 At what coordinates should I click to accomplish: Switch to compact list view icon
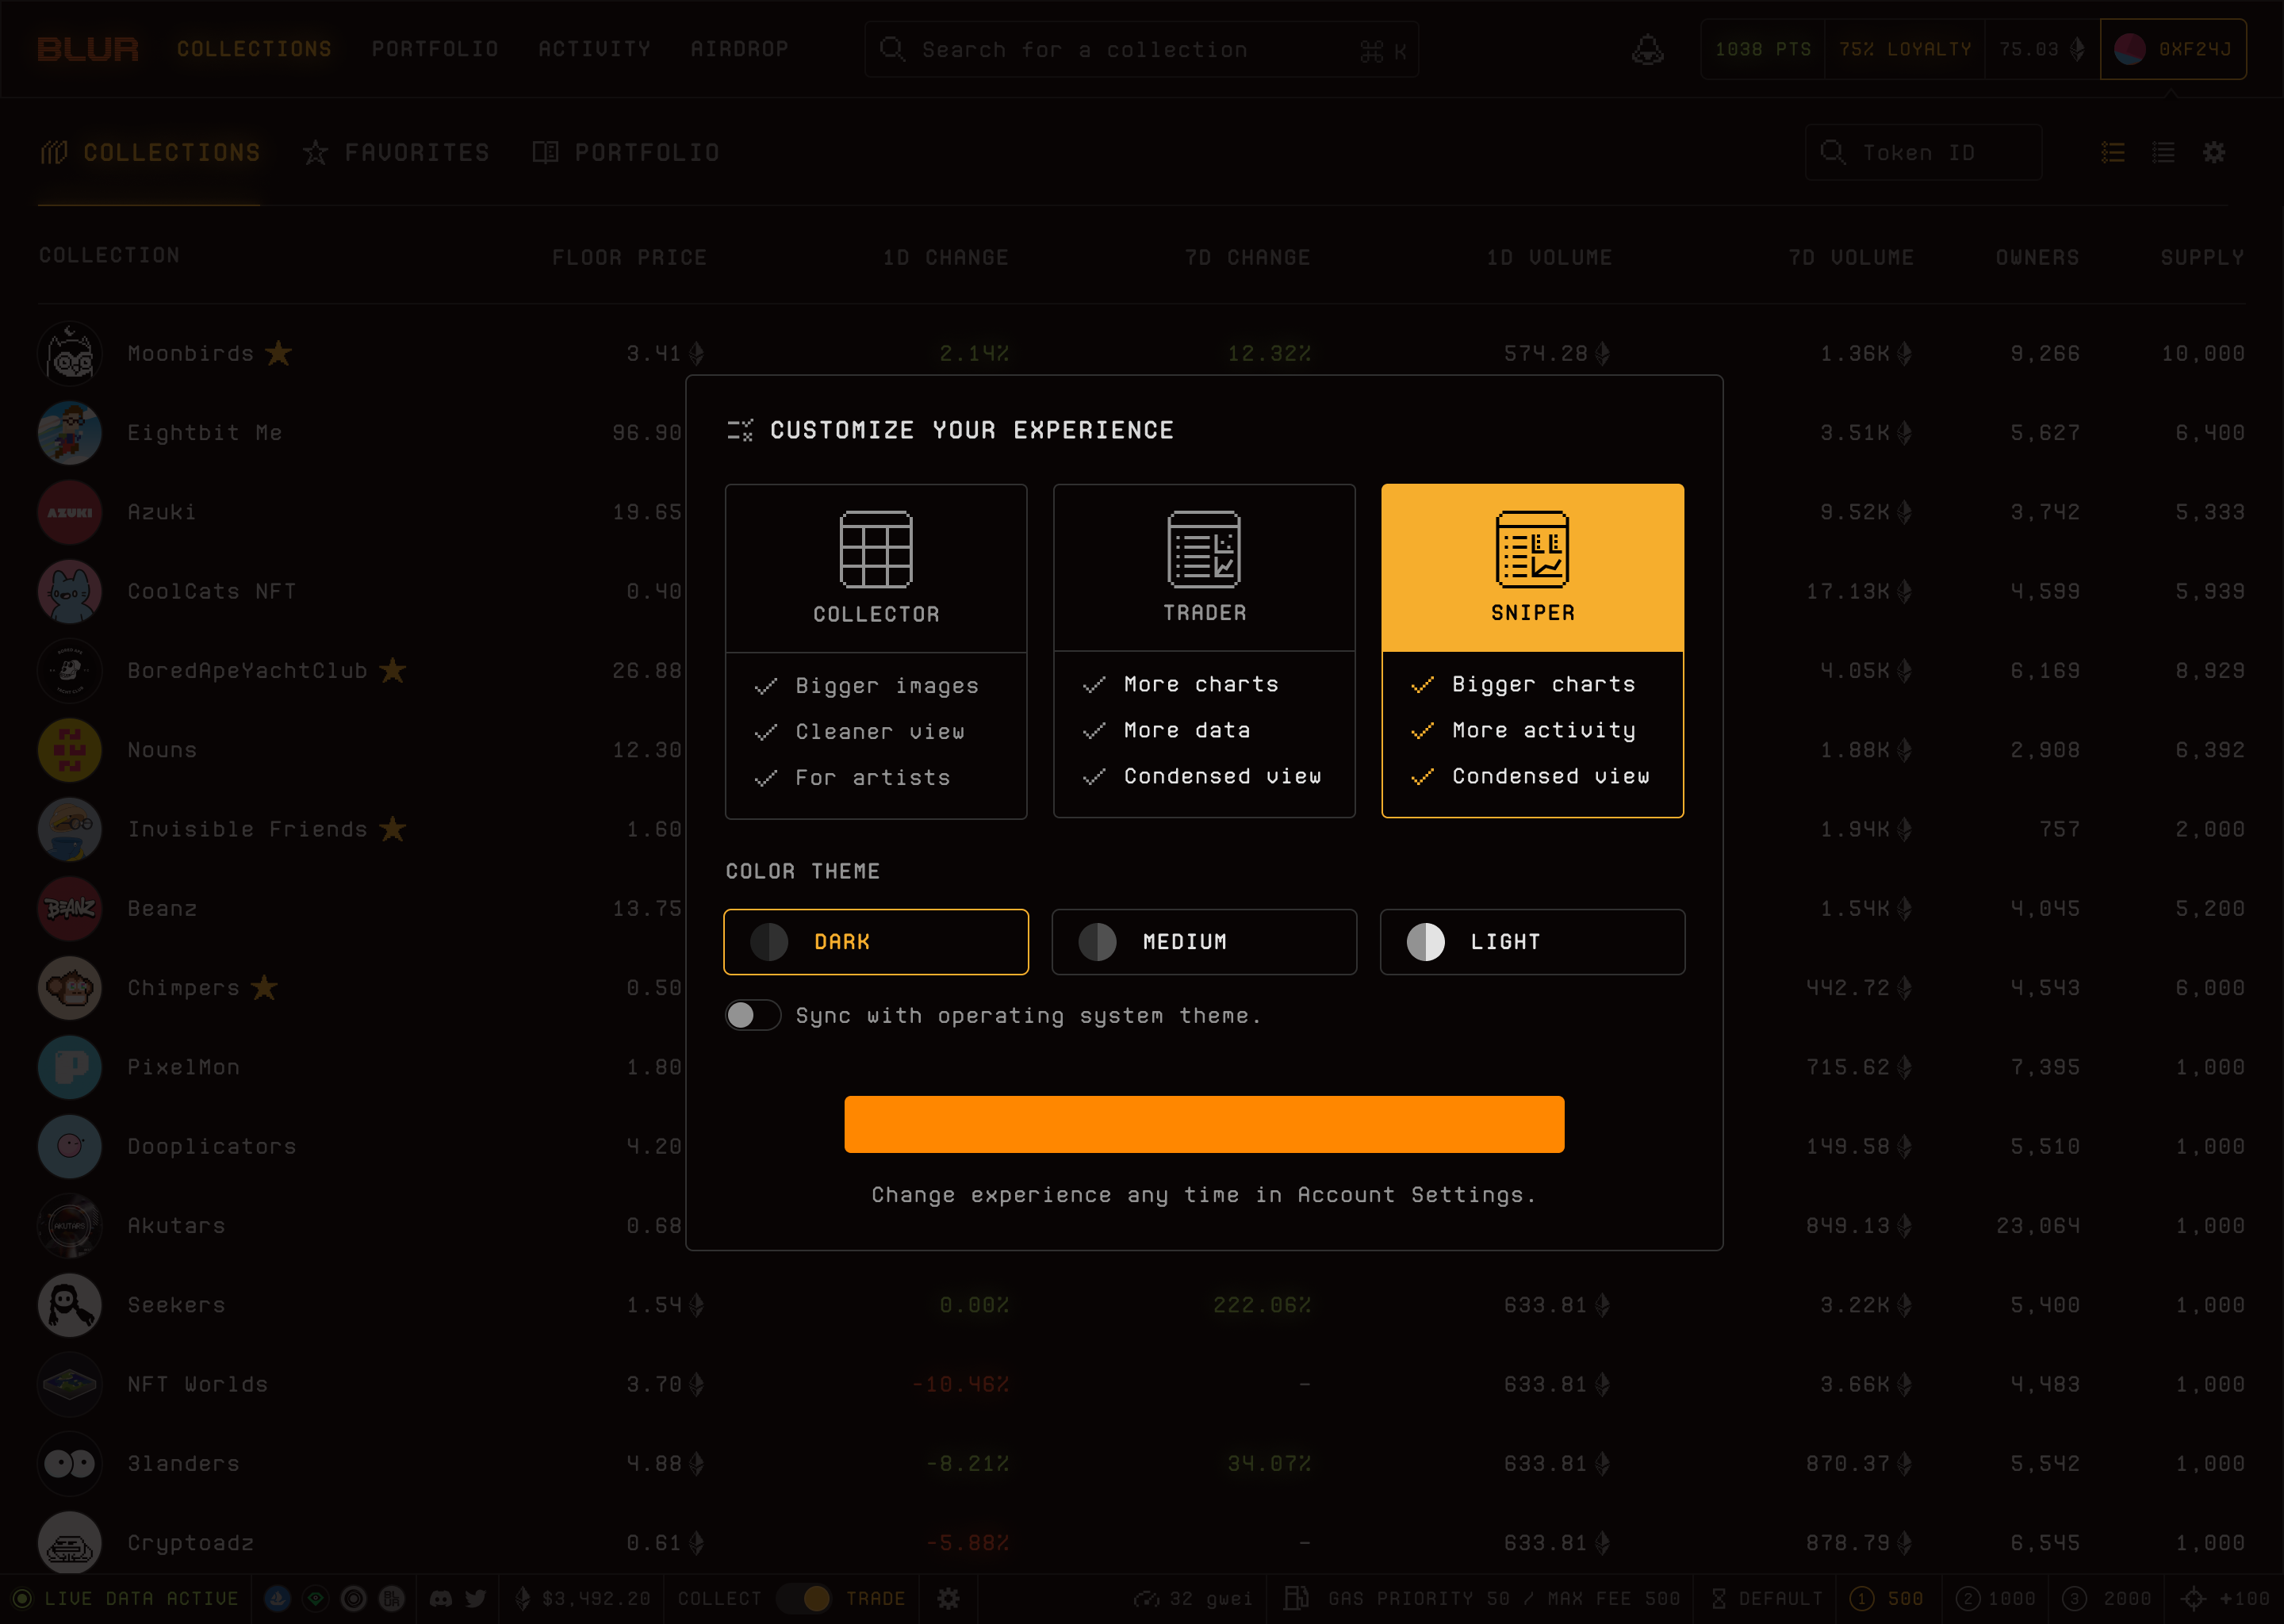click(2163, 152)
